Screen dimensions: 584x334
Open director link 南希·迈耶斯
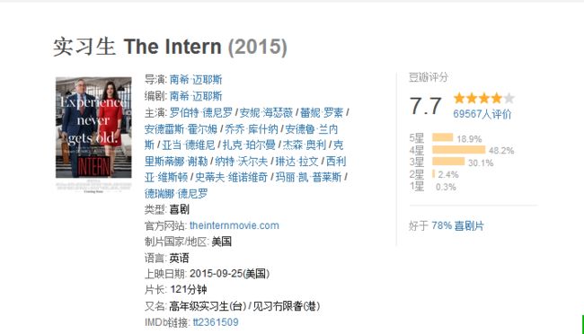pos(196,80)
